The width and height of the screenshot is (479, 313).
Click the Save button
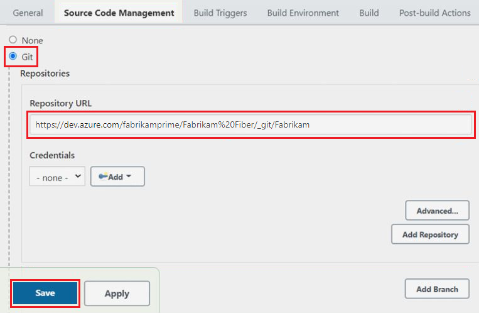[x=45, y=293]
